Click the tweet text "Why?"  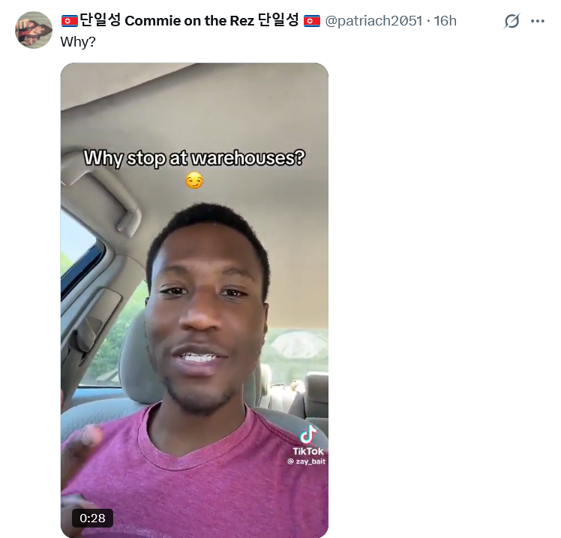pos(78,42)
